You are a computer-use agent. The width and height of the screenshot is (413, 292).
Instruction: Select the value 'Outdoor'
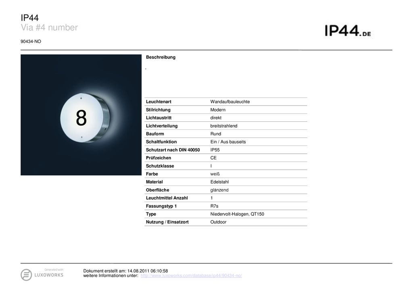click(x=218, y=222)
